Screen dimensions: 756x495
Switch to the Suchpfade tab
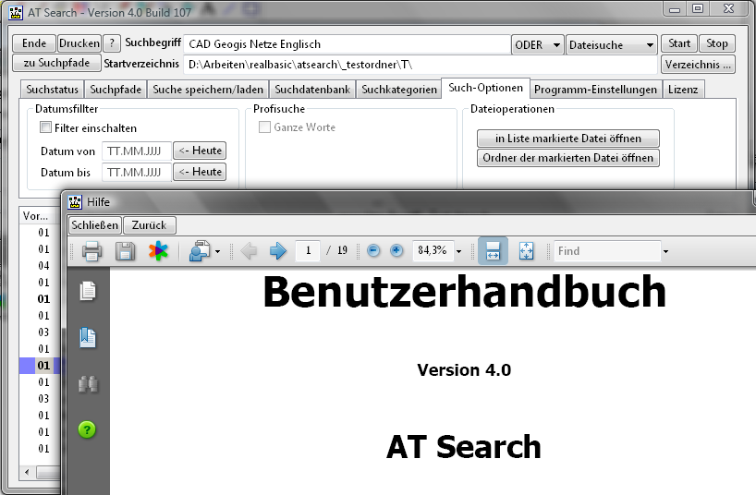pyautogui.click(x=116, y=90)
